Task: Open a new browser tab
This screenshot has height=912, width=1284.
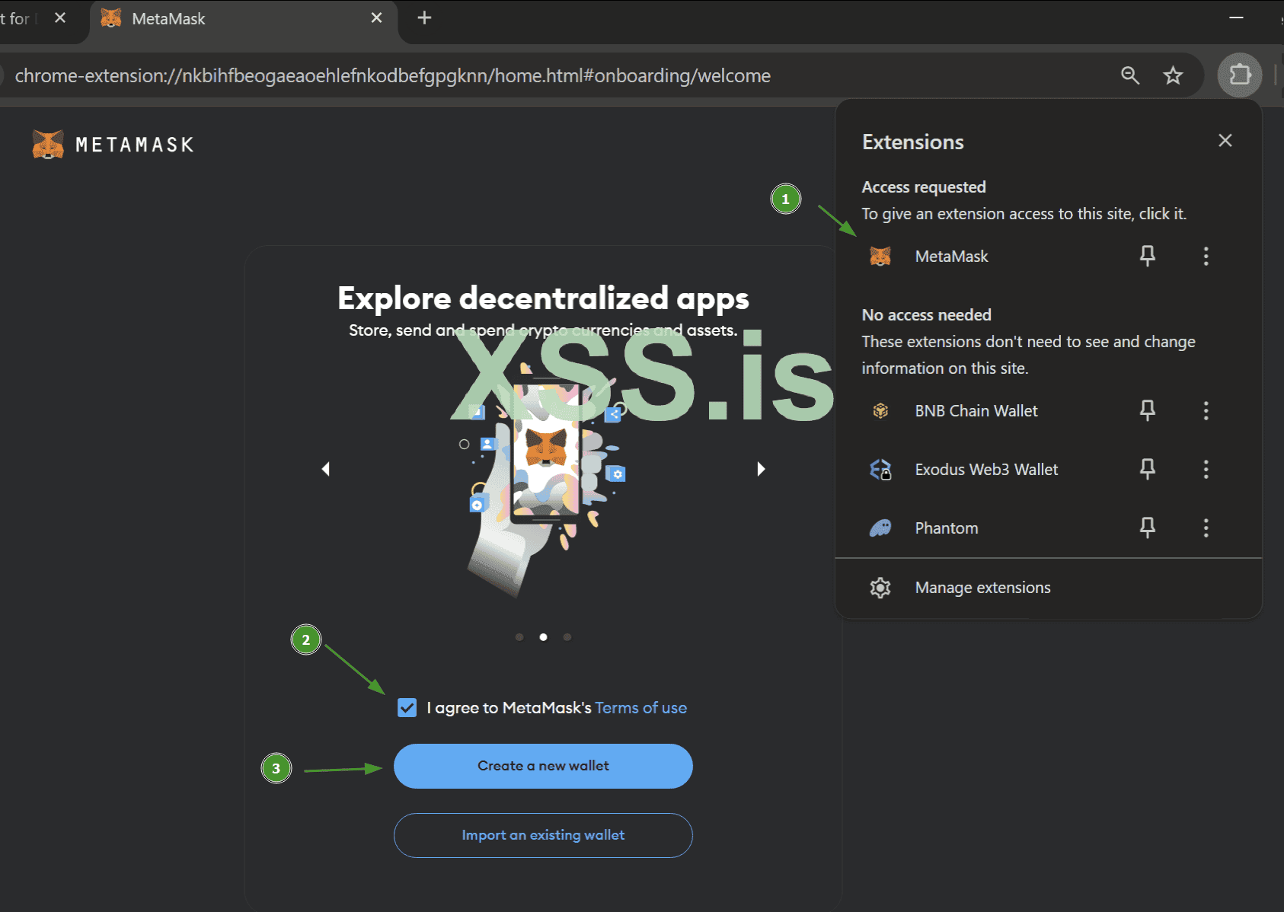Action: click(425, 18)
